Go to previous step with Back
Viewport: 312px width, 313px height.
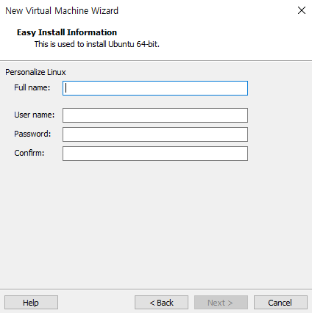[x=161, y=303]
